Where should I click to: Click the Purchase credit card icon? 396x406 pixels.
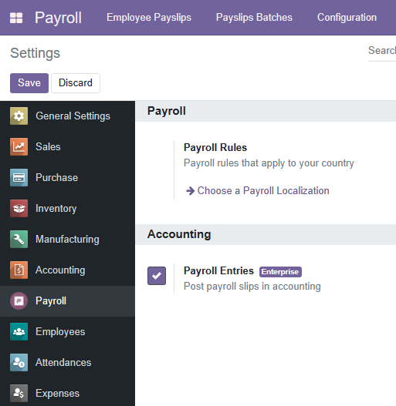19,178
